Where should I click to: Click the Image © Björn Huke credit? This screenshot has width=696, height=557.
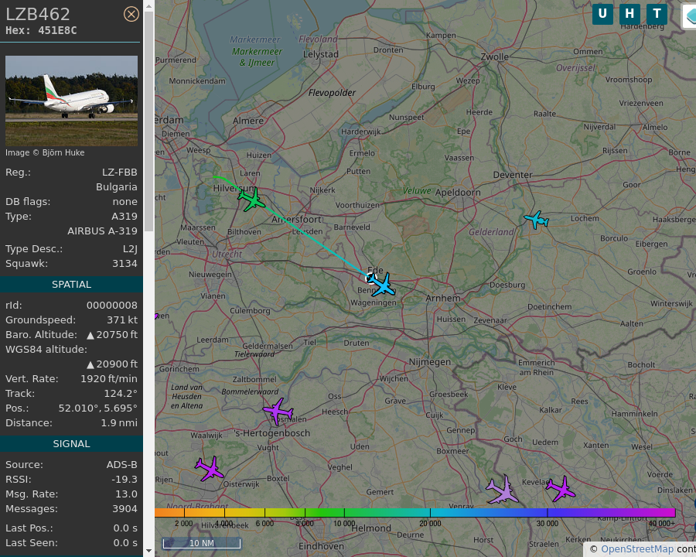(45, 152)
